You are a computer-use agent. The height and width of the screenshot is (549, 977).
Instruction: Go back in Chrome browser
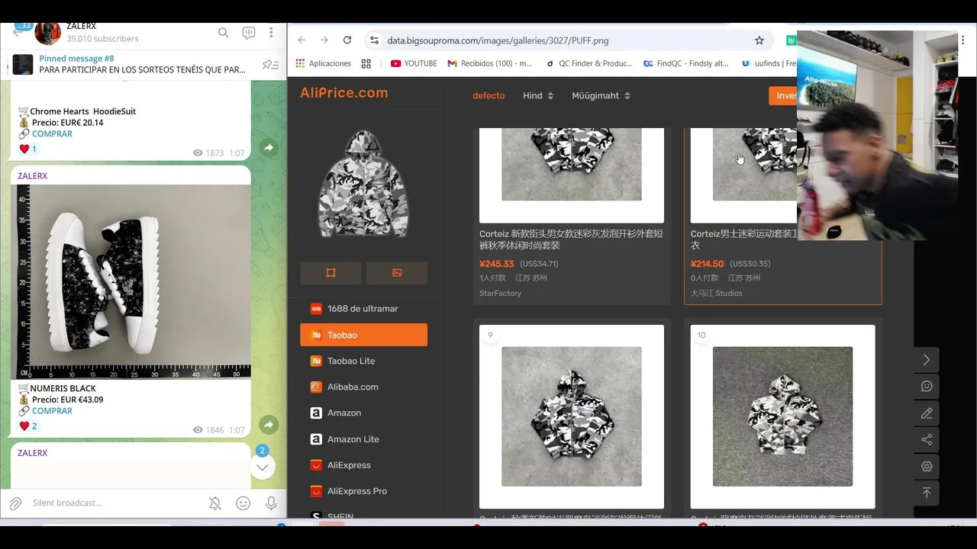(x=301, y=40)
